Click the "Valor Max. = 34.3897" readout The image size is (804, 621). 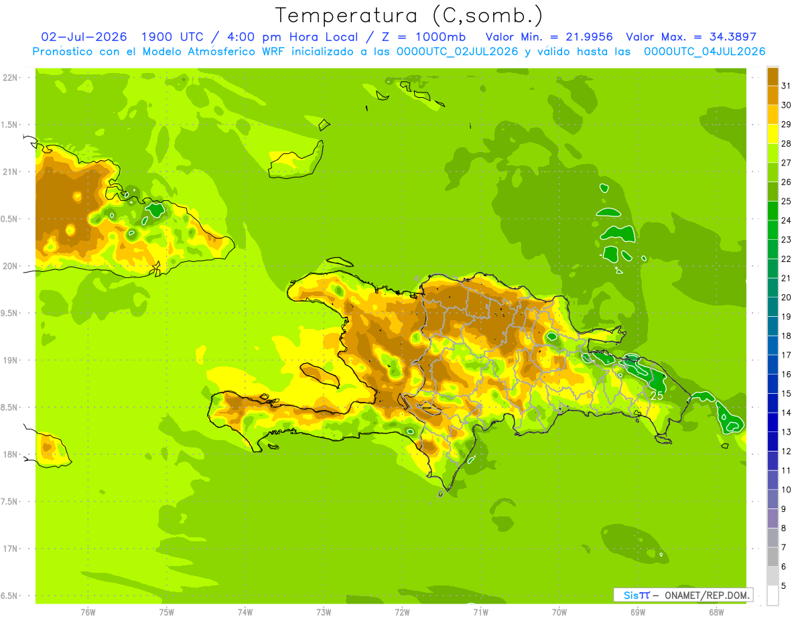[x=691, y=37]
